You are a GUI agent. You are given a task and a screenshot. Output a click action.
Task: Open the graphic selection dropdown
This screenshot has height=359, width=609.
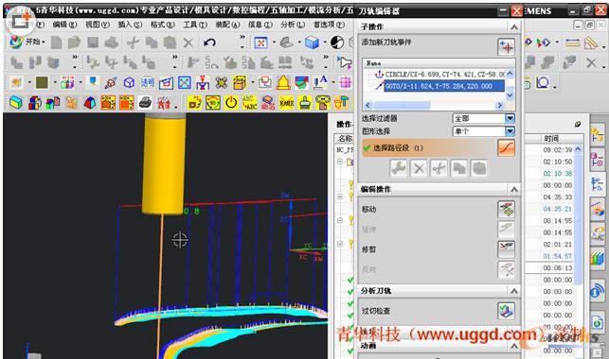point(510,131)
